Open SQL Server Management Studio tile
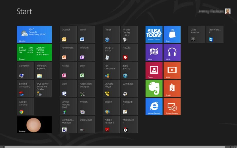Viewport: 237px width, 148px height. click(43, 89)
